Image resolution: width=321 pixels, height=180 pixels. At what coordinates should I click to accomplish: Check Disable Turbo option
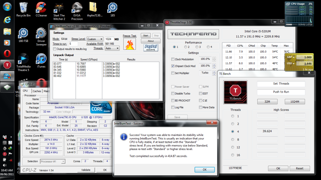(x=173, y=93)
